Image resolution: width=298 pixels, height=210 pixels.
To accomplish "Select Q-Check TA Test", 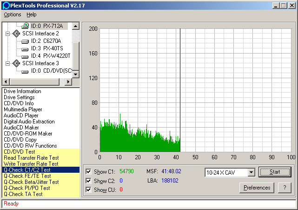I will coord(41,194).
